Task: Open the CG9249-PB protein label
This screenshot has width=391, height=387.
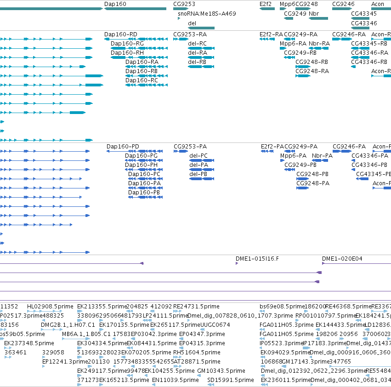Action: [300, 165]
